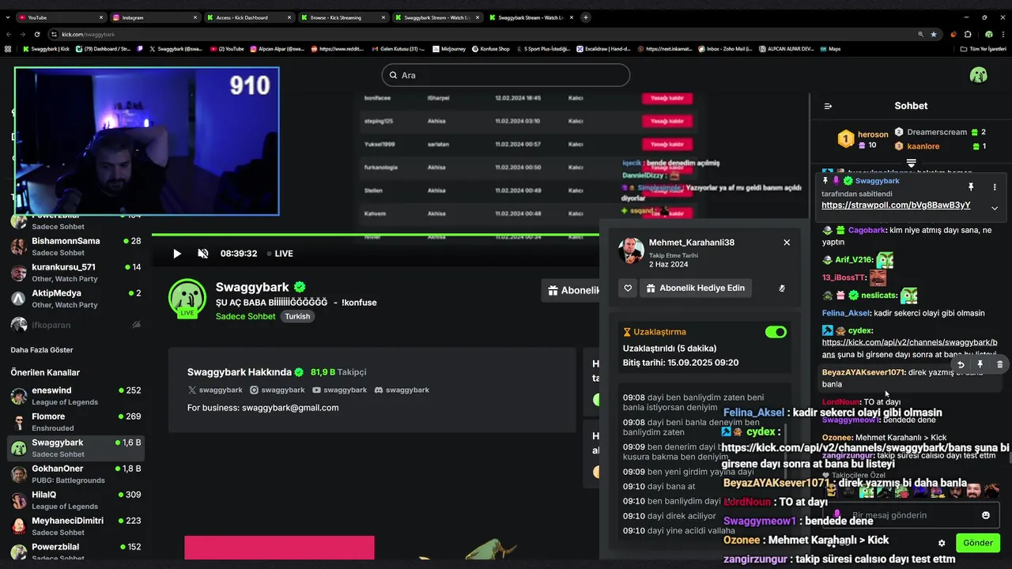This screenshot has height=569, width=1012.
Task: Click the Gönder send button
Action: pyautogui.click(x=977, y=543)
